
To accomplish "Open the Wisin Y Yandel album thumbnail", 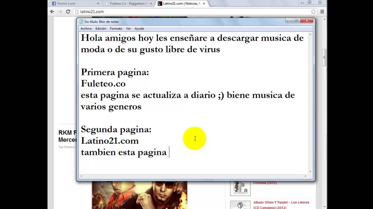I will [x=240, y=205].
